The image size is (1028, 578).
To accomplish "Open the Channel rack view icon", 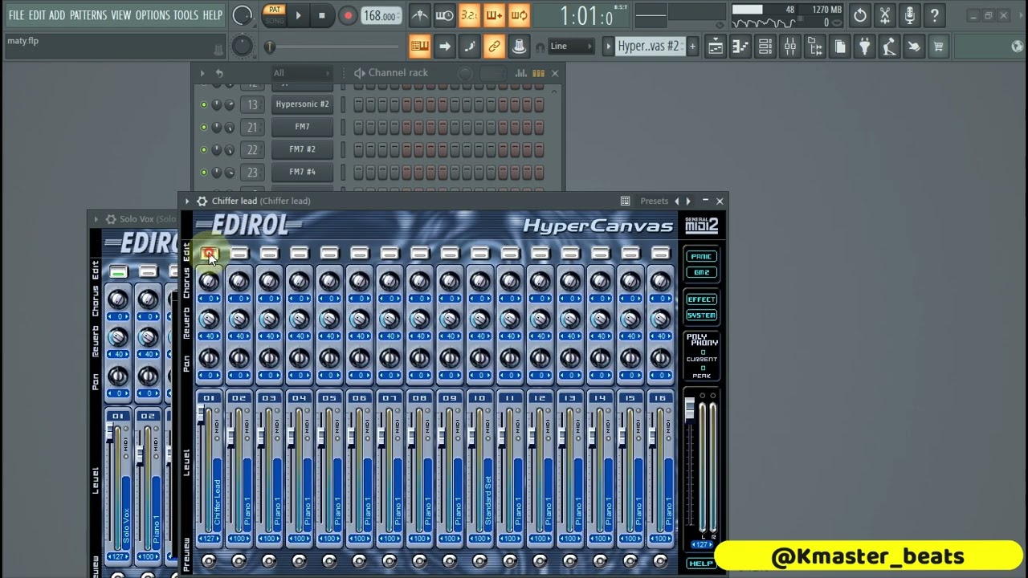I will coord(765,47).
